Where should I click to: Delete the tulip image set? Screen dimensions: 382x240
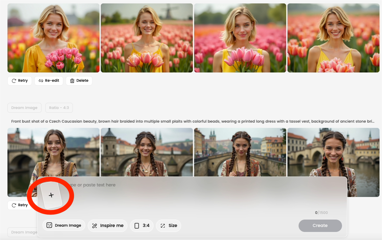(79, 81)
